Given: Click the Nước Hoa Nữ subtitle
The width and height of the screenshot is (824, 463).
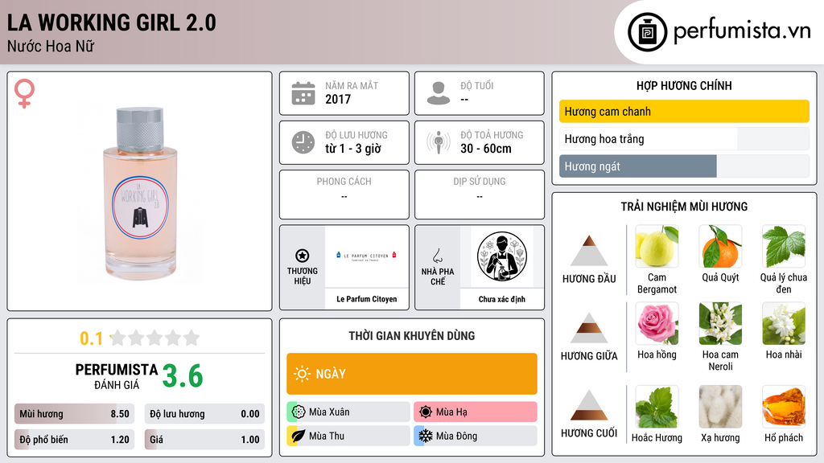Looking at the screenshot, I should tap(51, 46).
